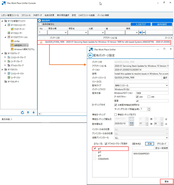Open スケジュール menu
174x185 pixels.
26,15
